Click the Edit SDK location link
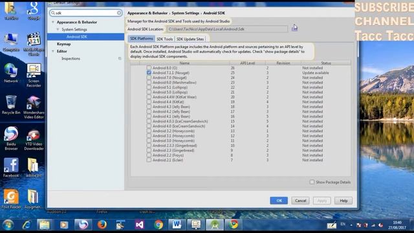The image size is (414, 233). tap(294, 28)
